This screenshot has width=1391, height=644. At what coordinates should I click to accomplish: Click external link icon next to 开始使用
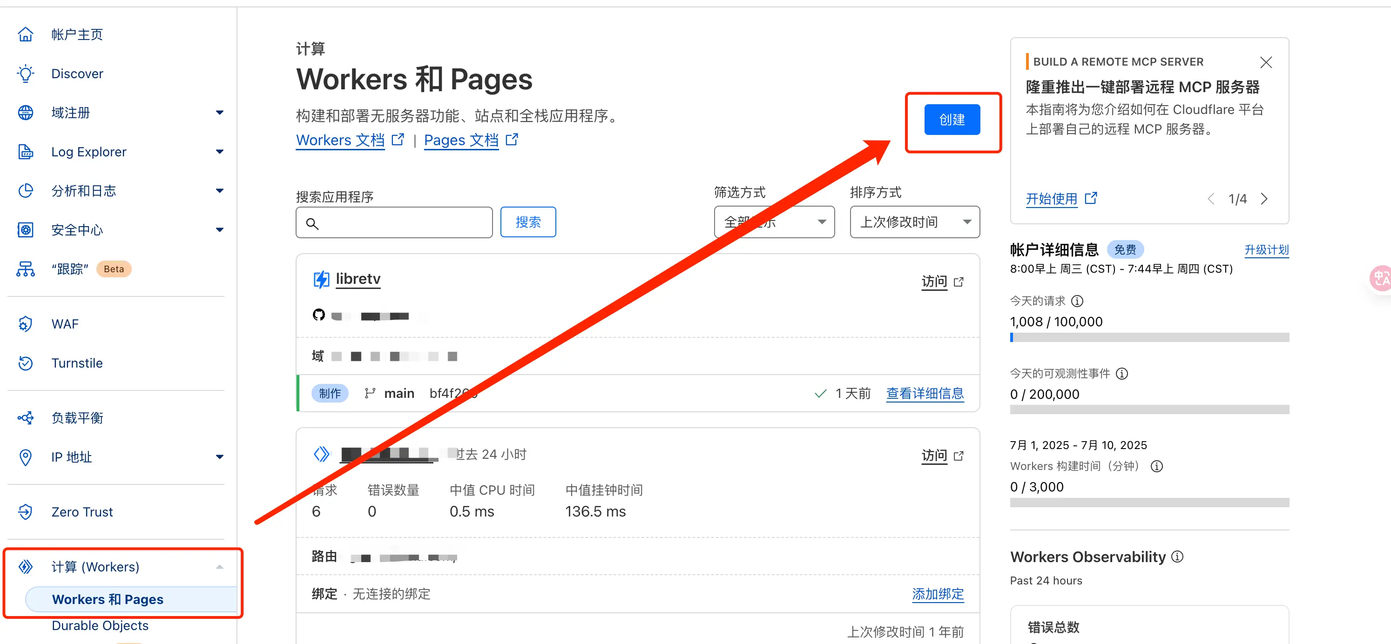1091,198
